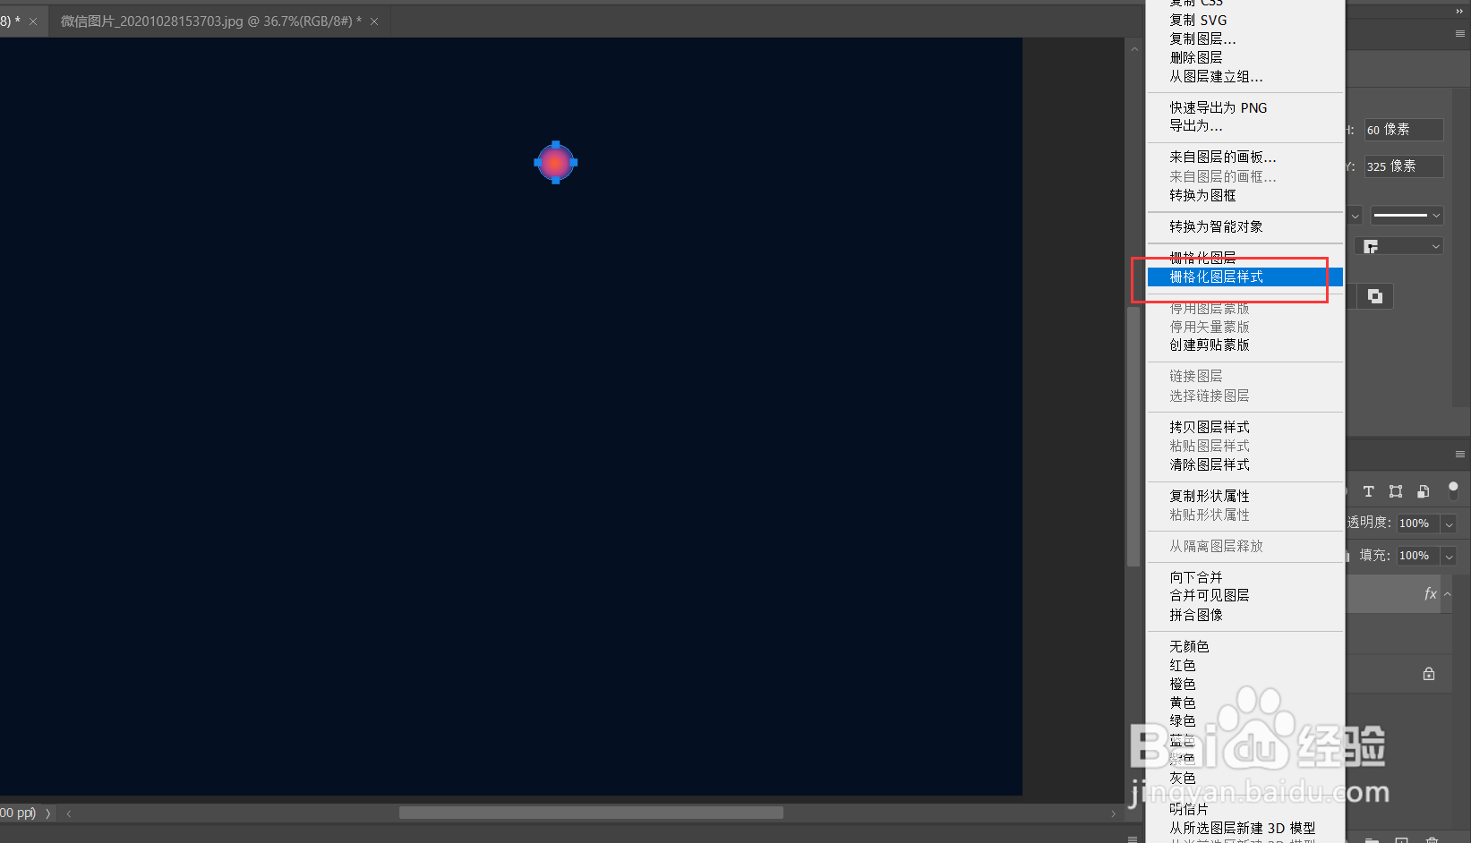This screenshot has height=843, width=1471.
Task: Click the path operations button in Properties
Action: point(1375,296)
